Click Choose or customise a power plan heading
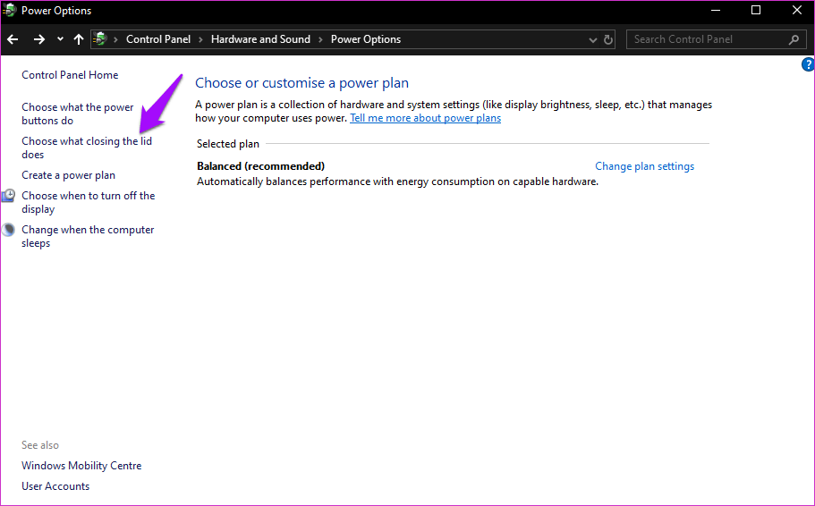Image resolution: width=815 pixels, height=506 pixels. coord(302,83)
